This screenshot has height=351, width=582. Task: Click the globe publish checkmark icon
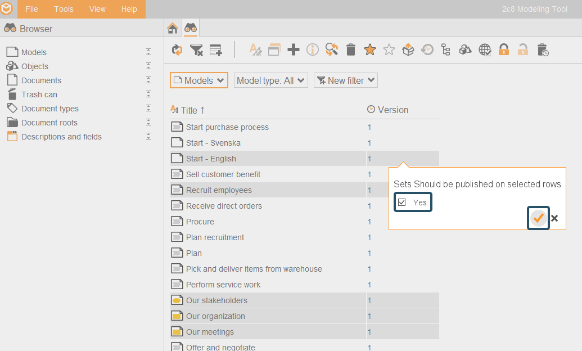pyautogui.click(x=485, y=49)
